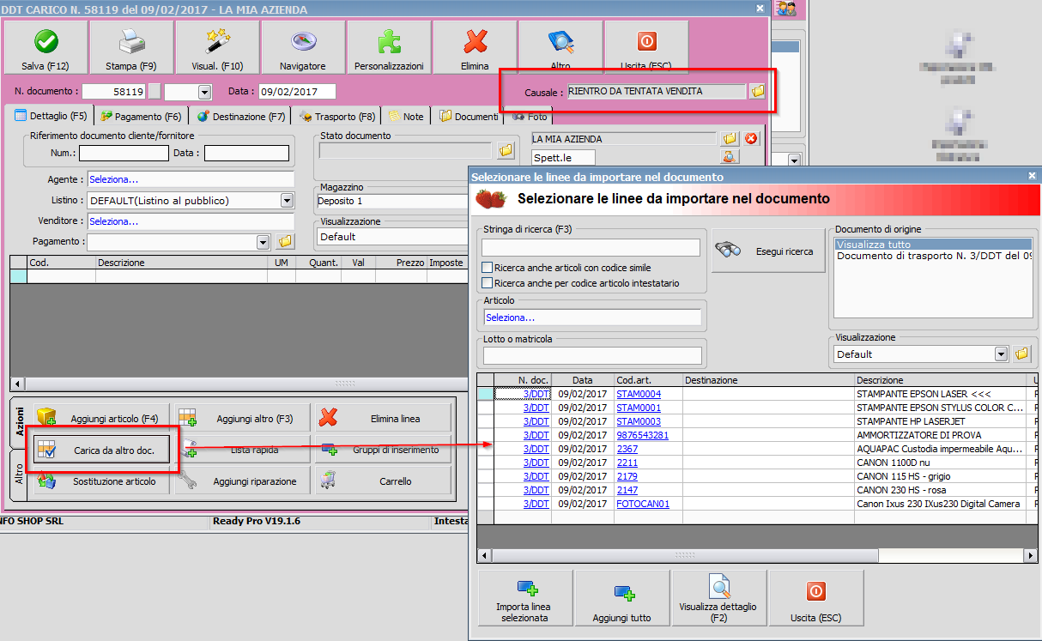Viewport: 1042px width, 641px height.
Task: Click Seleziona... link under Articolo
Action: (x=510, y=317)
